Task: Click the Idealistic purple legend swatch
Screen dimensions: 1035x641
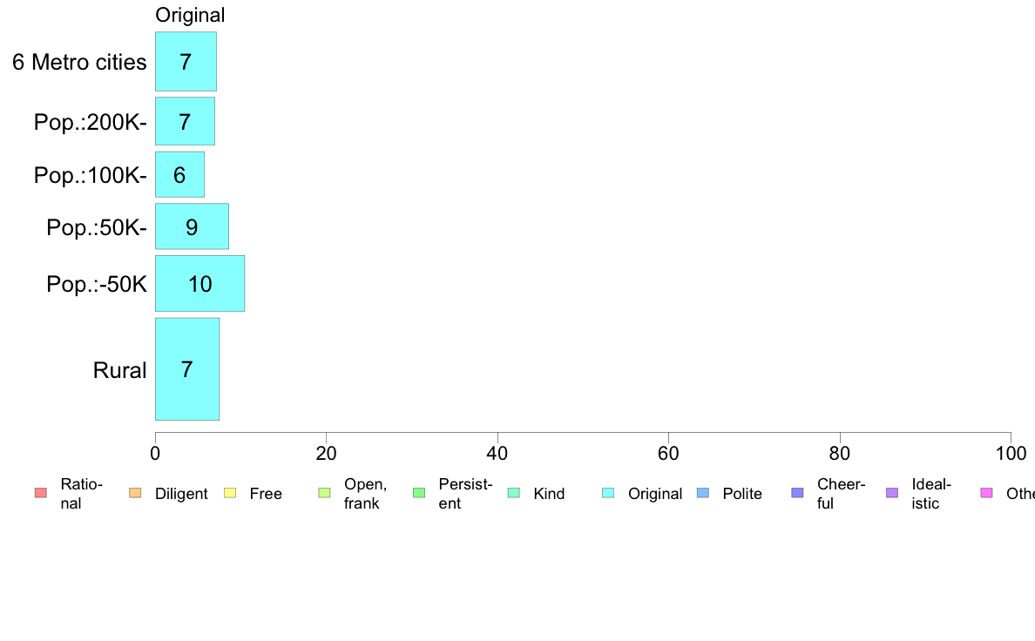Action: click(x=892, y=493)
